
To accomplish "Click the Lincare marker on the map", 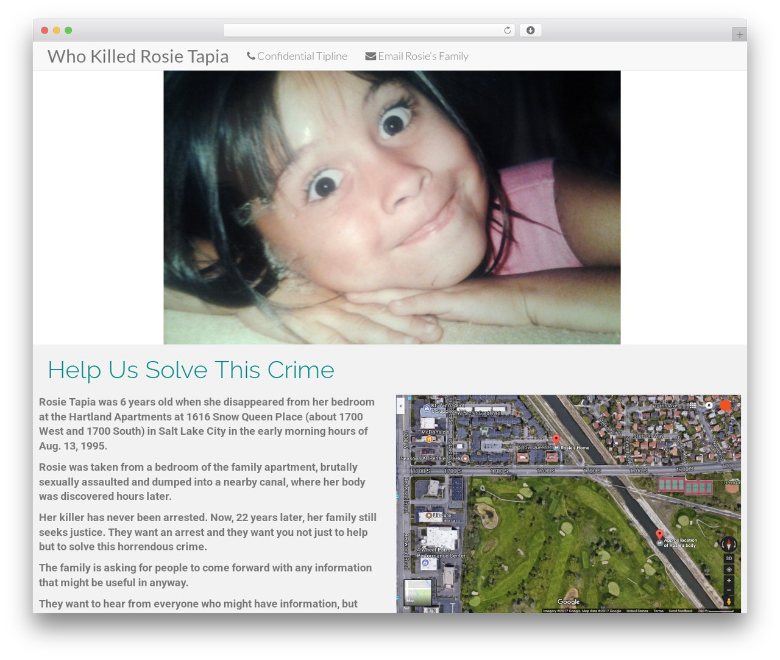I will click(x=429, y=515).
